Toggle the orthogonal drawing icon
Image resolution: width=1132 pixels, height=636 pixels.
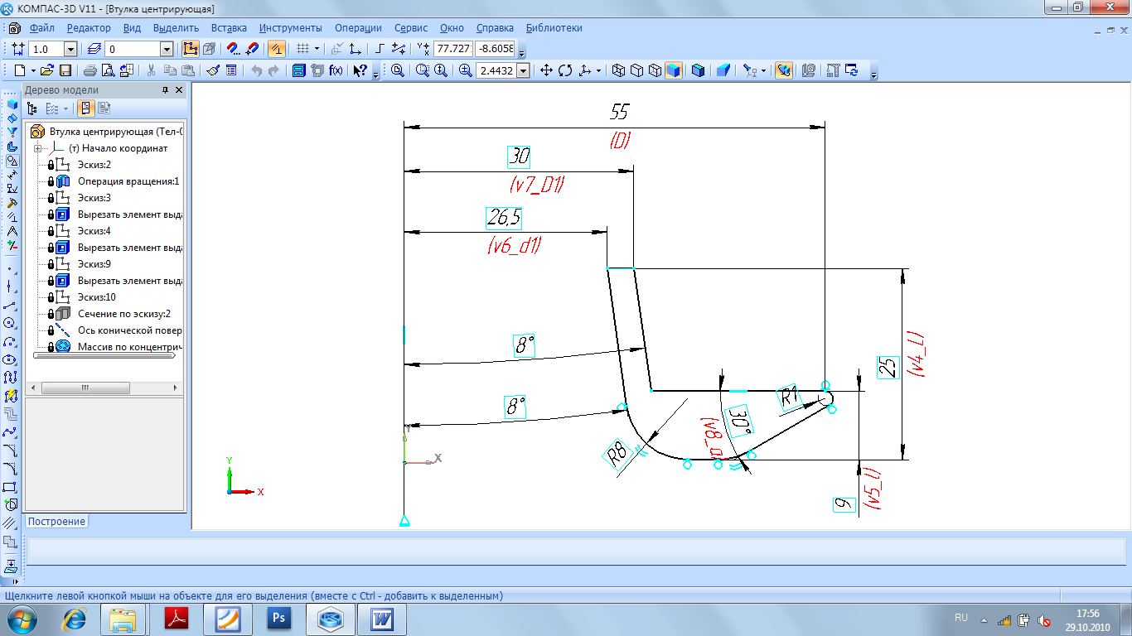pyautogui.click(x=380, y=49)
